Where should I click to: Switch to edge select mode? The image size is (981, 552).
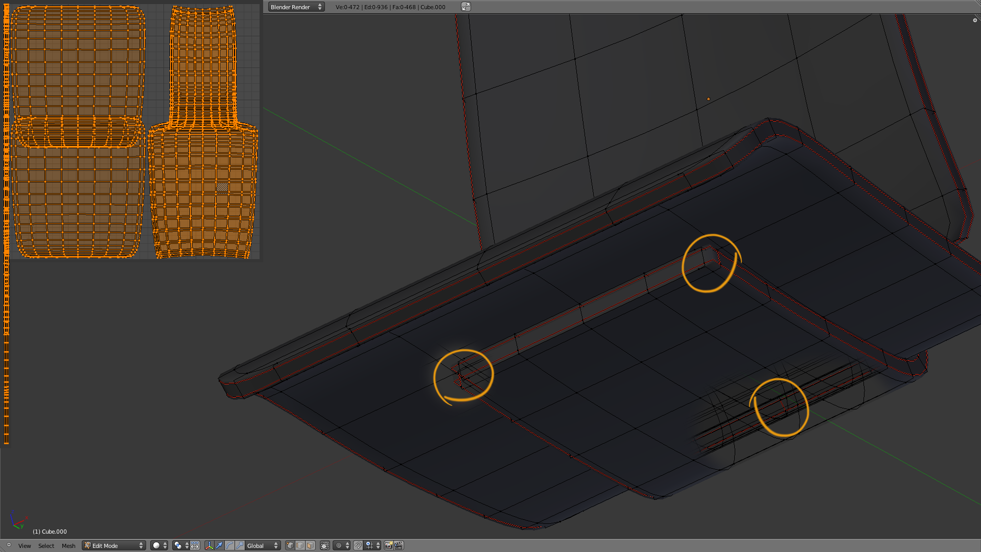coord(300,546)
